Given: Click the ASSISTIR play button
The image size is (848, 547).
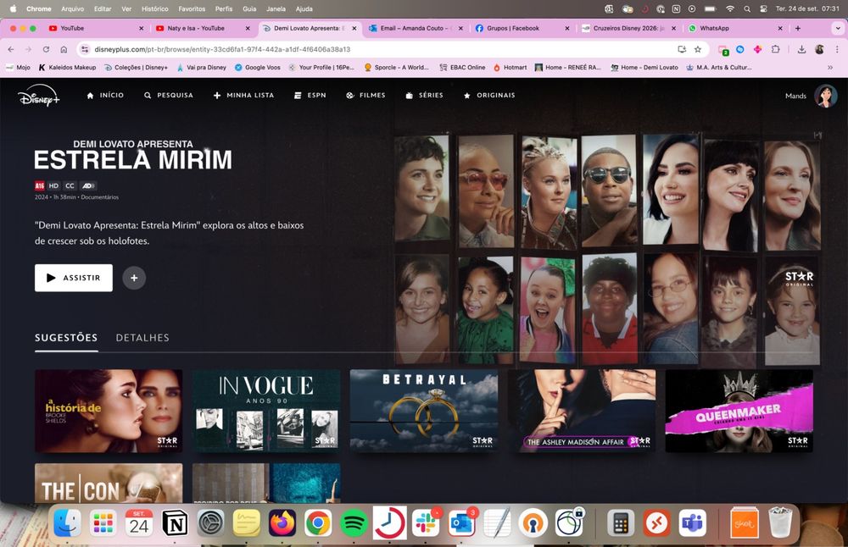Looking at the screenshot, I should pyautogui.click(x=74, y=278).
